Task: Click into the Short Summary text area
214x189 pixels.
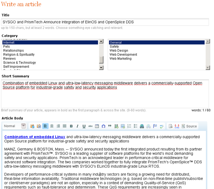Action: (x=105, y=94)
